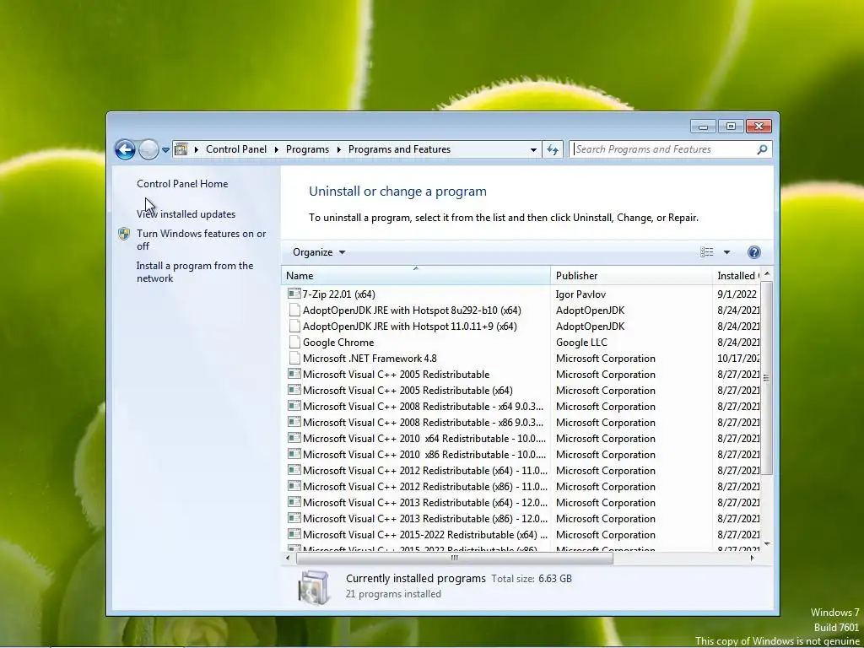Click the Google Chrome name text

click(x=338, y=343)
